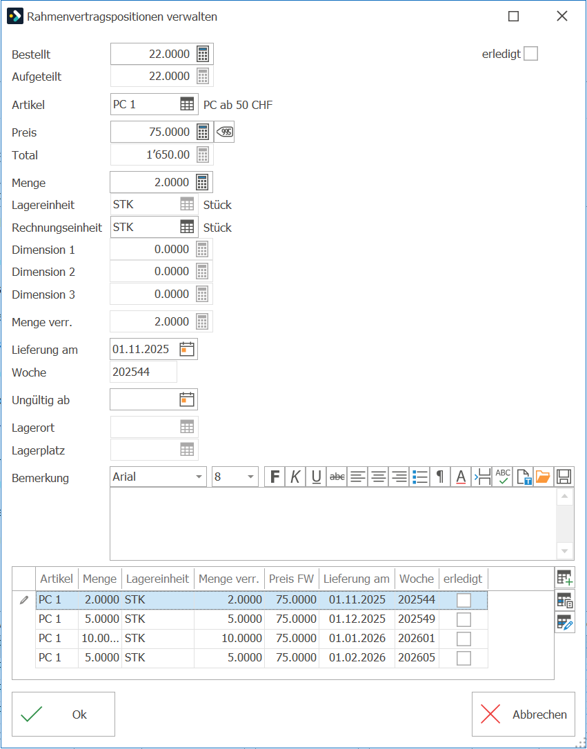This screenshot has height=749, width=587.
Task: Check erledigt for the 01.12.2025 row
Action: coord(464,619)
